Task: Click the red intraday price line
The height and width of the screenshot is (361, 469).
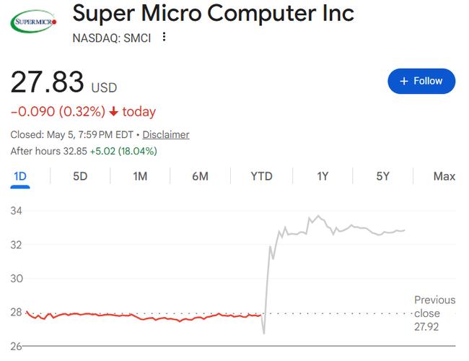Action: coord(144,317)
